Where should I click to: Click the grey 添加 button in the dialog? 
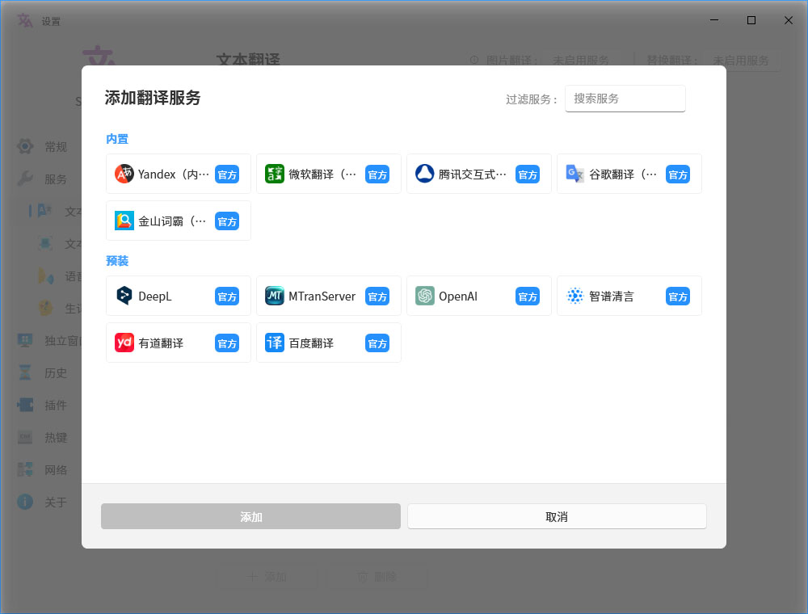pos(250,516)
